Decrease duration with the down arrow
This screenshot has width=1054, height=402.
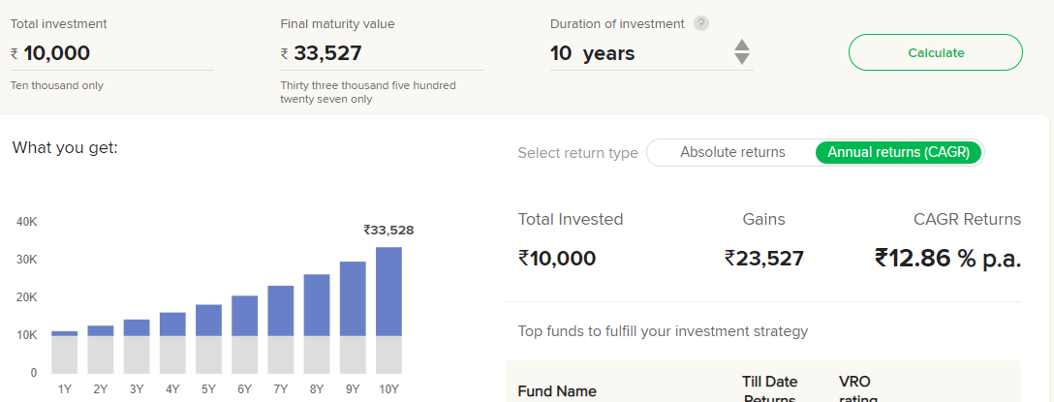(741, 59)
